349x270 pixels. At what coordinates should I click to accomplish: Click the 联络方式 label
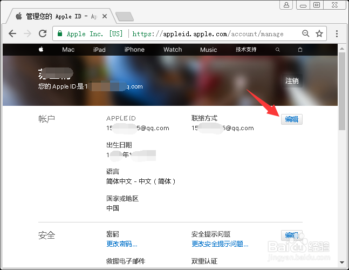click(x=204, y=118)
